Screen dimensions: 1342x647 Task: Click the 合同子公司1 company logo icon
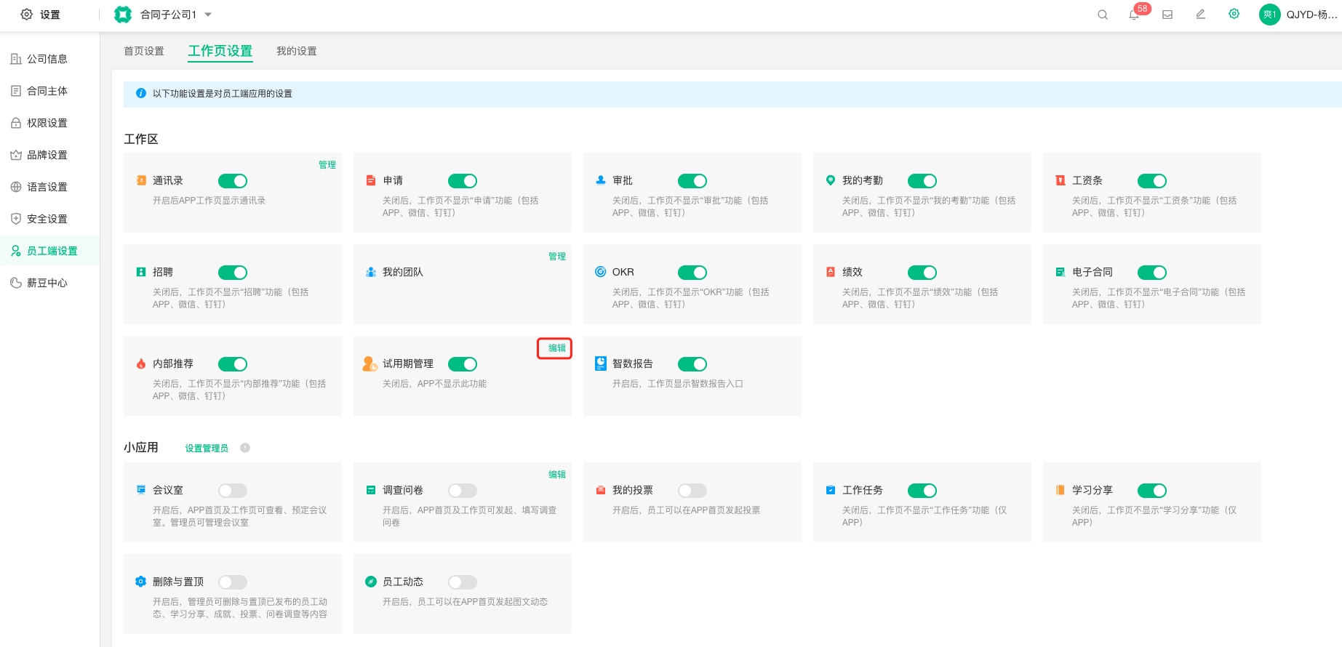pos(123,15)
